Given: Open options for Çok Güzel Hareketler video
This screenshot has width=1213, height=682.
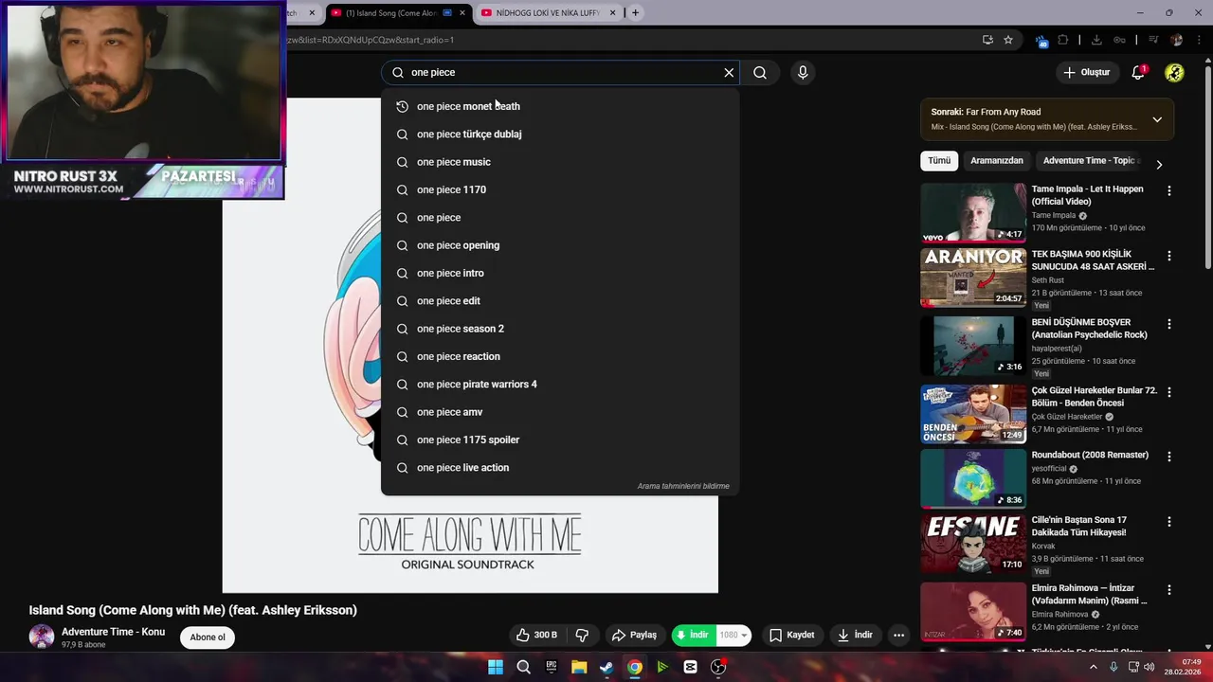Looking at the screenshot, I should click(1168, 392).
